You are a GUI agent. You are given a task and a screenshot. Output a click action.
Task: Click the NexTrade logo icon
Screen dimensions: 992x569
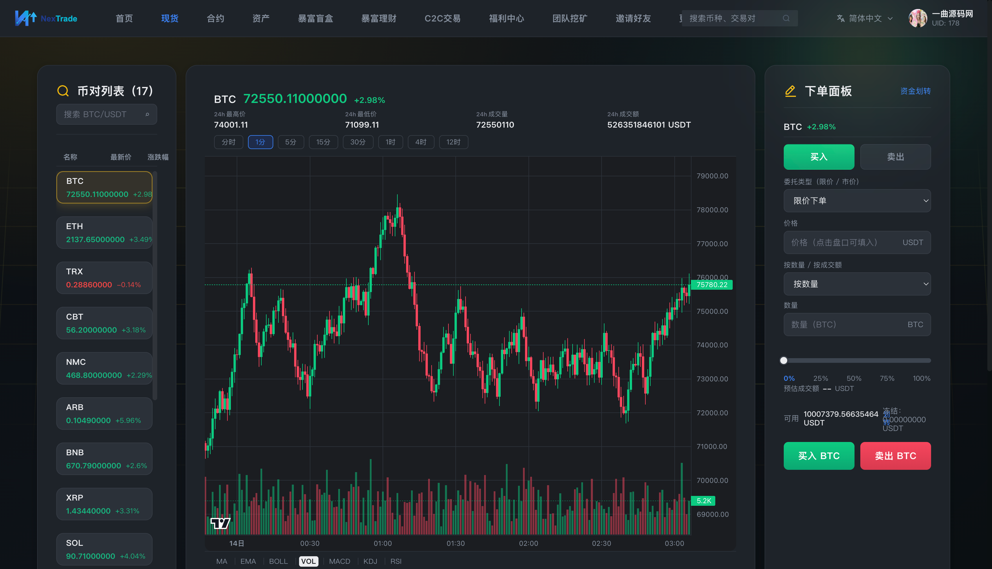click(26, 18)
